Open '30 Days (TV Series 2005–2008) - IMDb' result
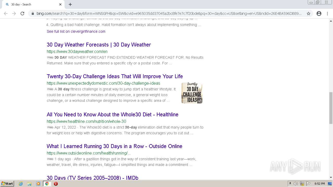 click(x=93, y=178)
